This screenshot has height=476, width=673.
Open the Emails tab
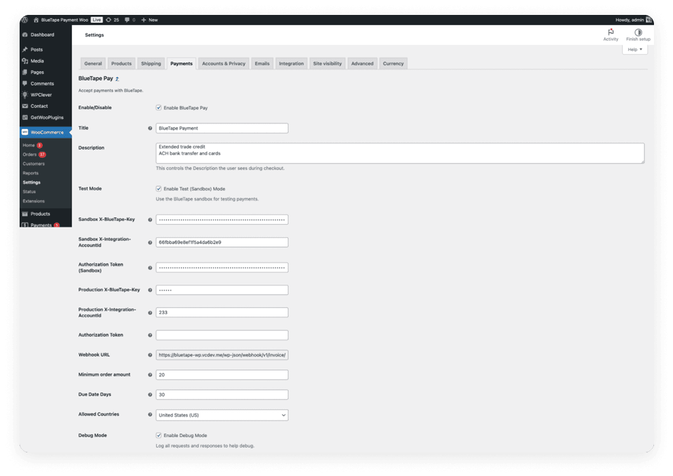tap(262, 63)
